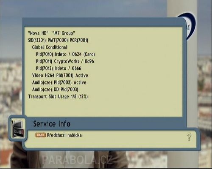Select Pid(7010) Irdeto / 0624 (Card) entry
Screen dimensions: 212x169
pyautogui.click(x=65, y=55)
